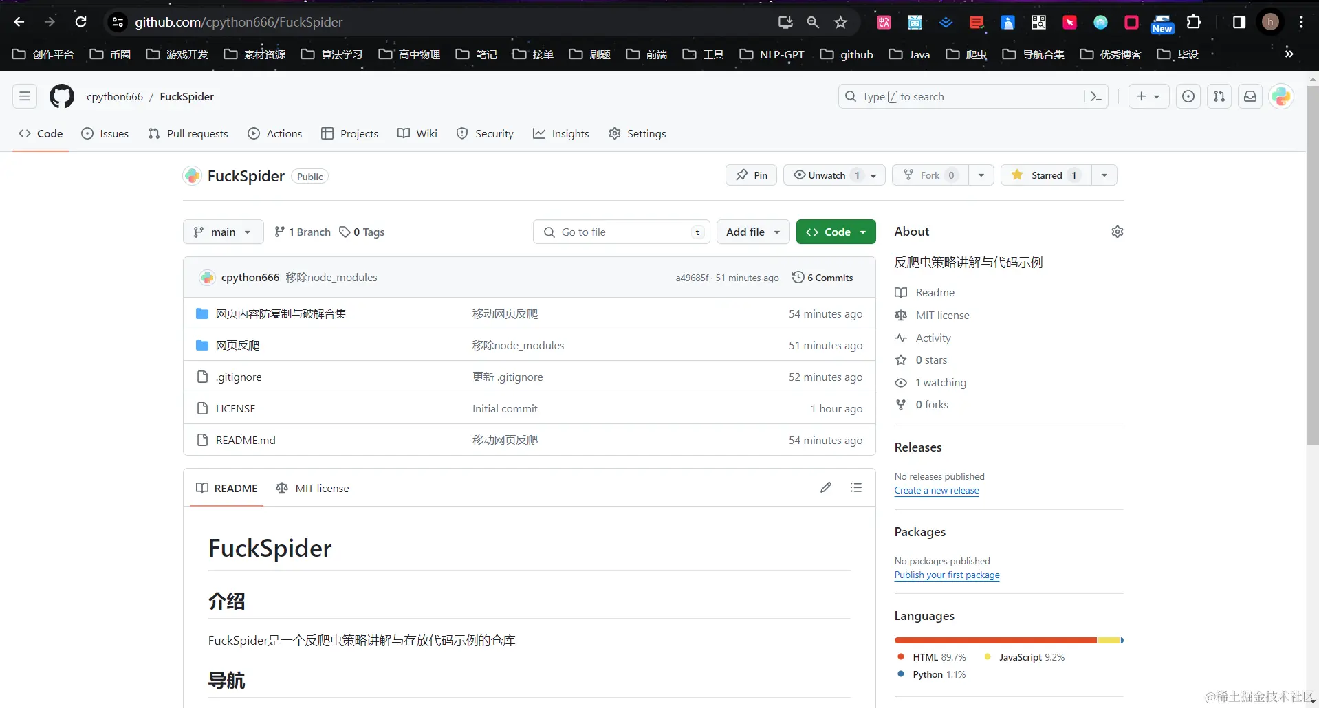Open the Security tab
Screen dimensions: 1319x708
485,134
